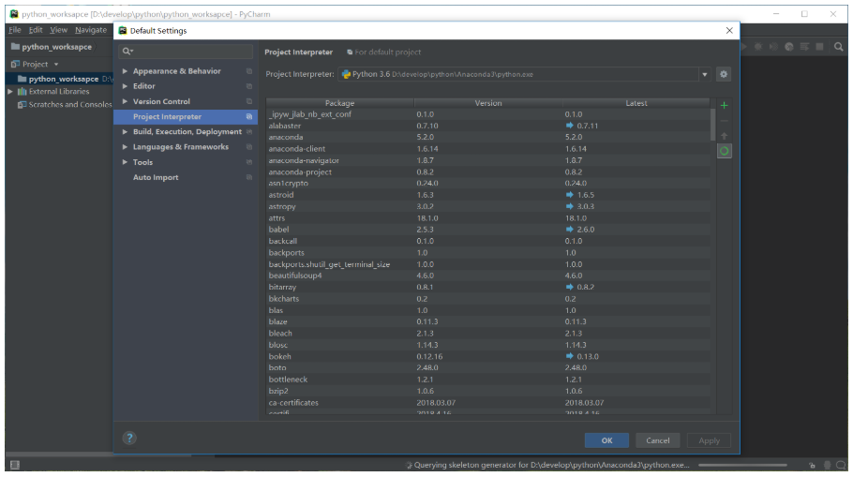Click the notifications icon at status bar end

pyautogui.click(x=841, y=465)
